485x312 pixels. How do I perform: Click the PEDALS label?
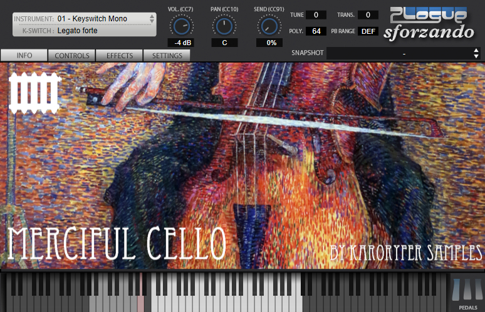click(467, 308)
